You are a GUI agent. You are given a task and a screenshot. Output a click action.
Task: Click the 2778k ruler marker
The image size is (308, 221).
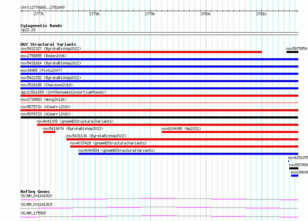click(x=94, y=14)
